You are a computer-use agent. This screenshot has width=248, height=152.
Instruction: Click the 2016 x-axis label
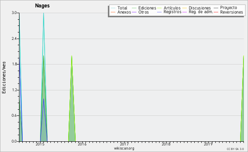[82, 144]
